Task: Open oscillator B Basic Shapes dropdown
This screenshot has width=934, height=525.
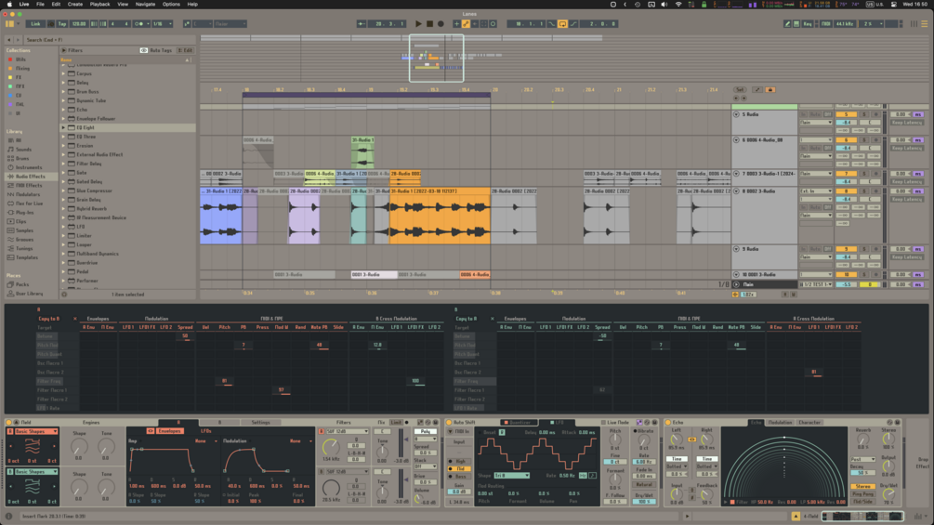Action: pos(35,471)
